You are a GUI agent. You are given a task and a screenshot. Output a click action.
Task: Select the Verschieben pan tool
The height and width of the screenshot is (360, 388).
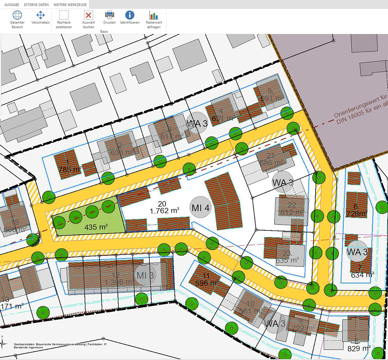(41, 15)
